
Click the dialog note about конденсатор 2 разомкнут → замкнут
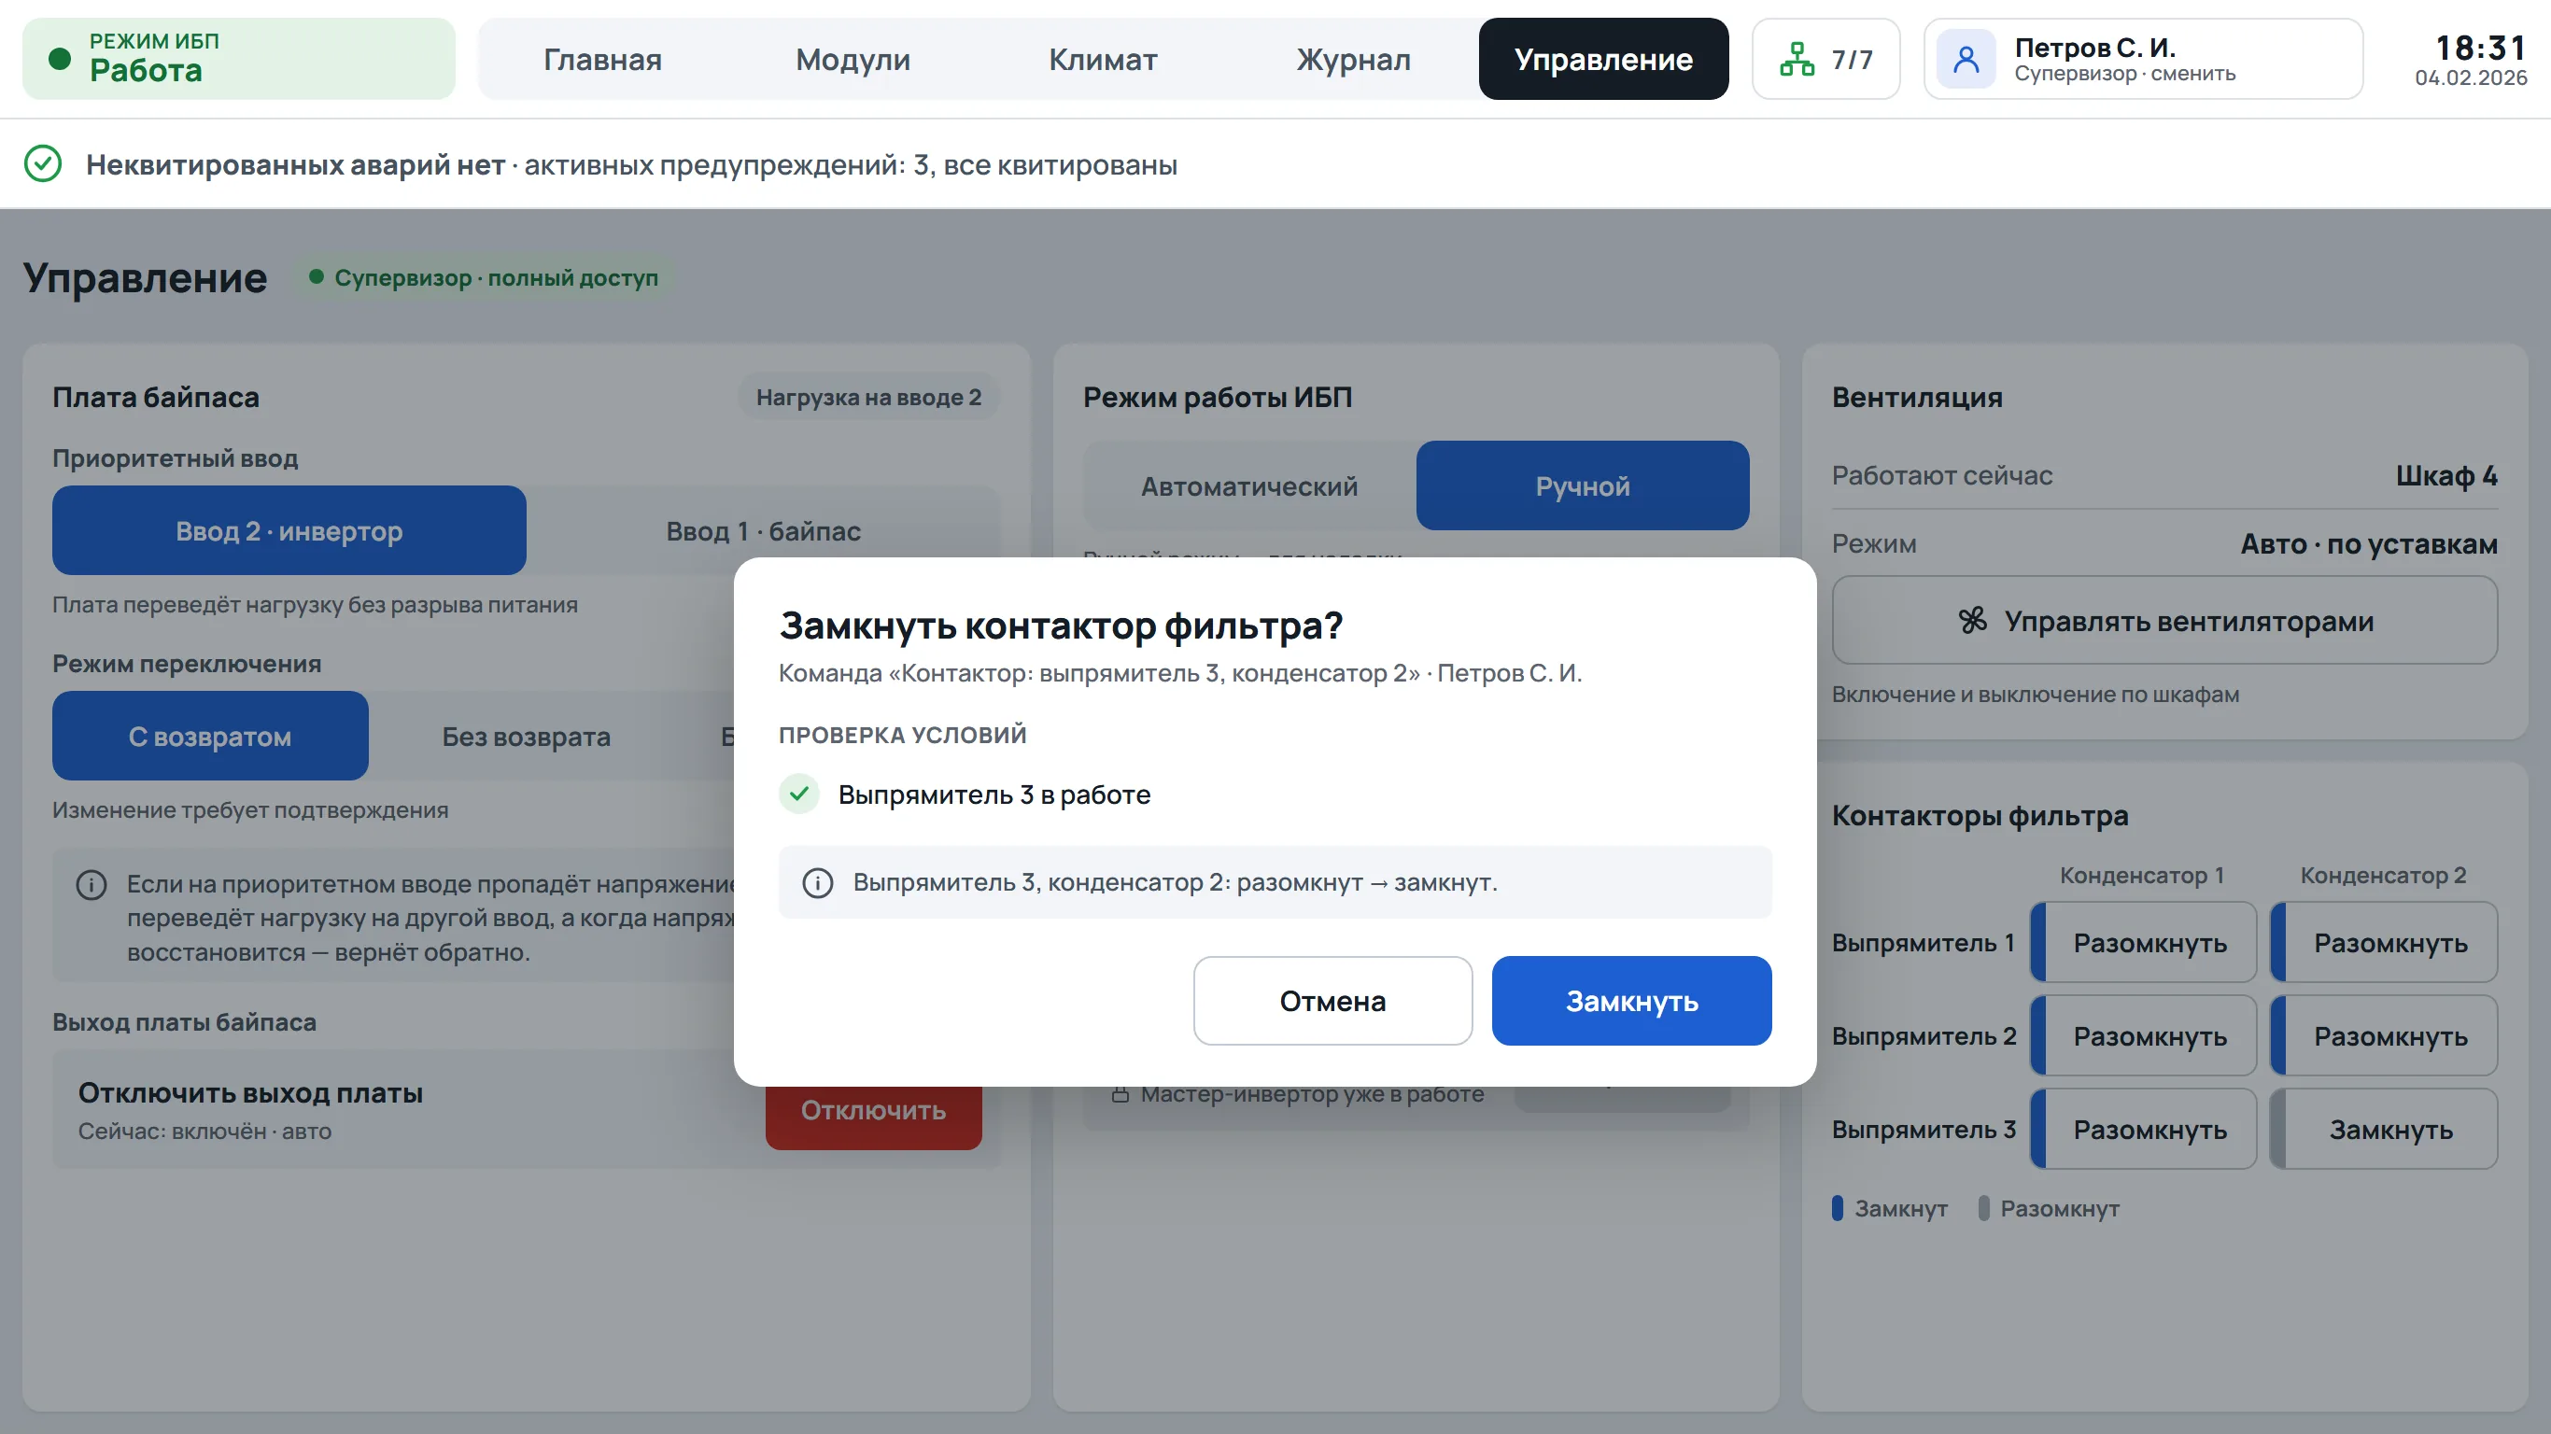click(x=1275, y=882)
